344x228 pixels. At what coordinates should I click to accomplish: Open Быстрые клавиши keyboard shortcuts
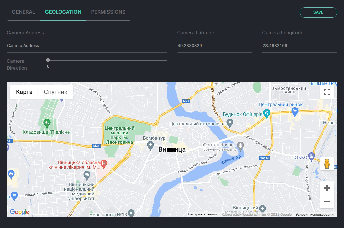(x=203, y=214)
